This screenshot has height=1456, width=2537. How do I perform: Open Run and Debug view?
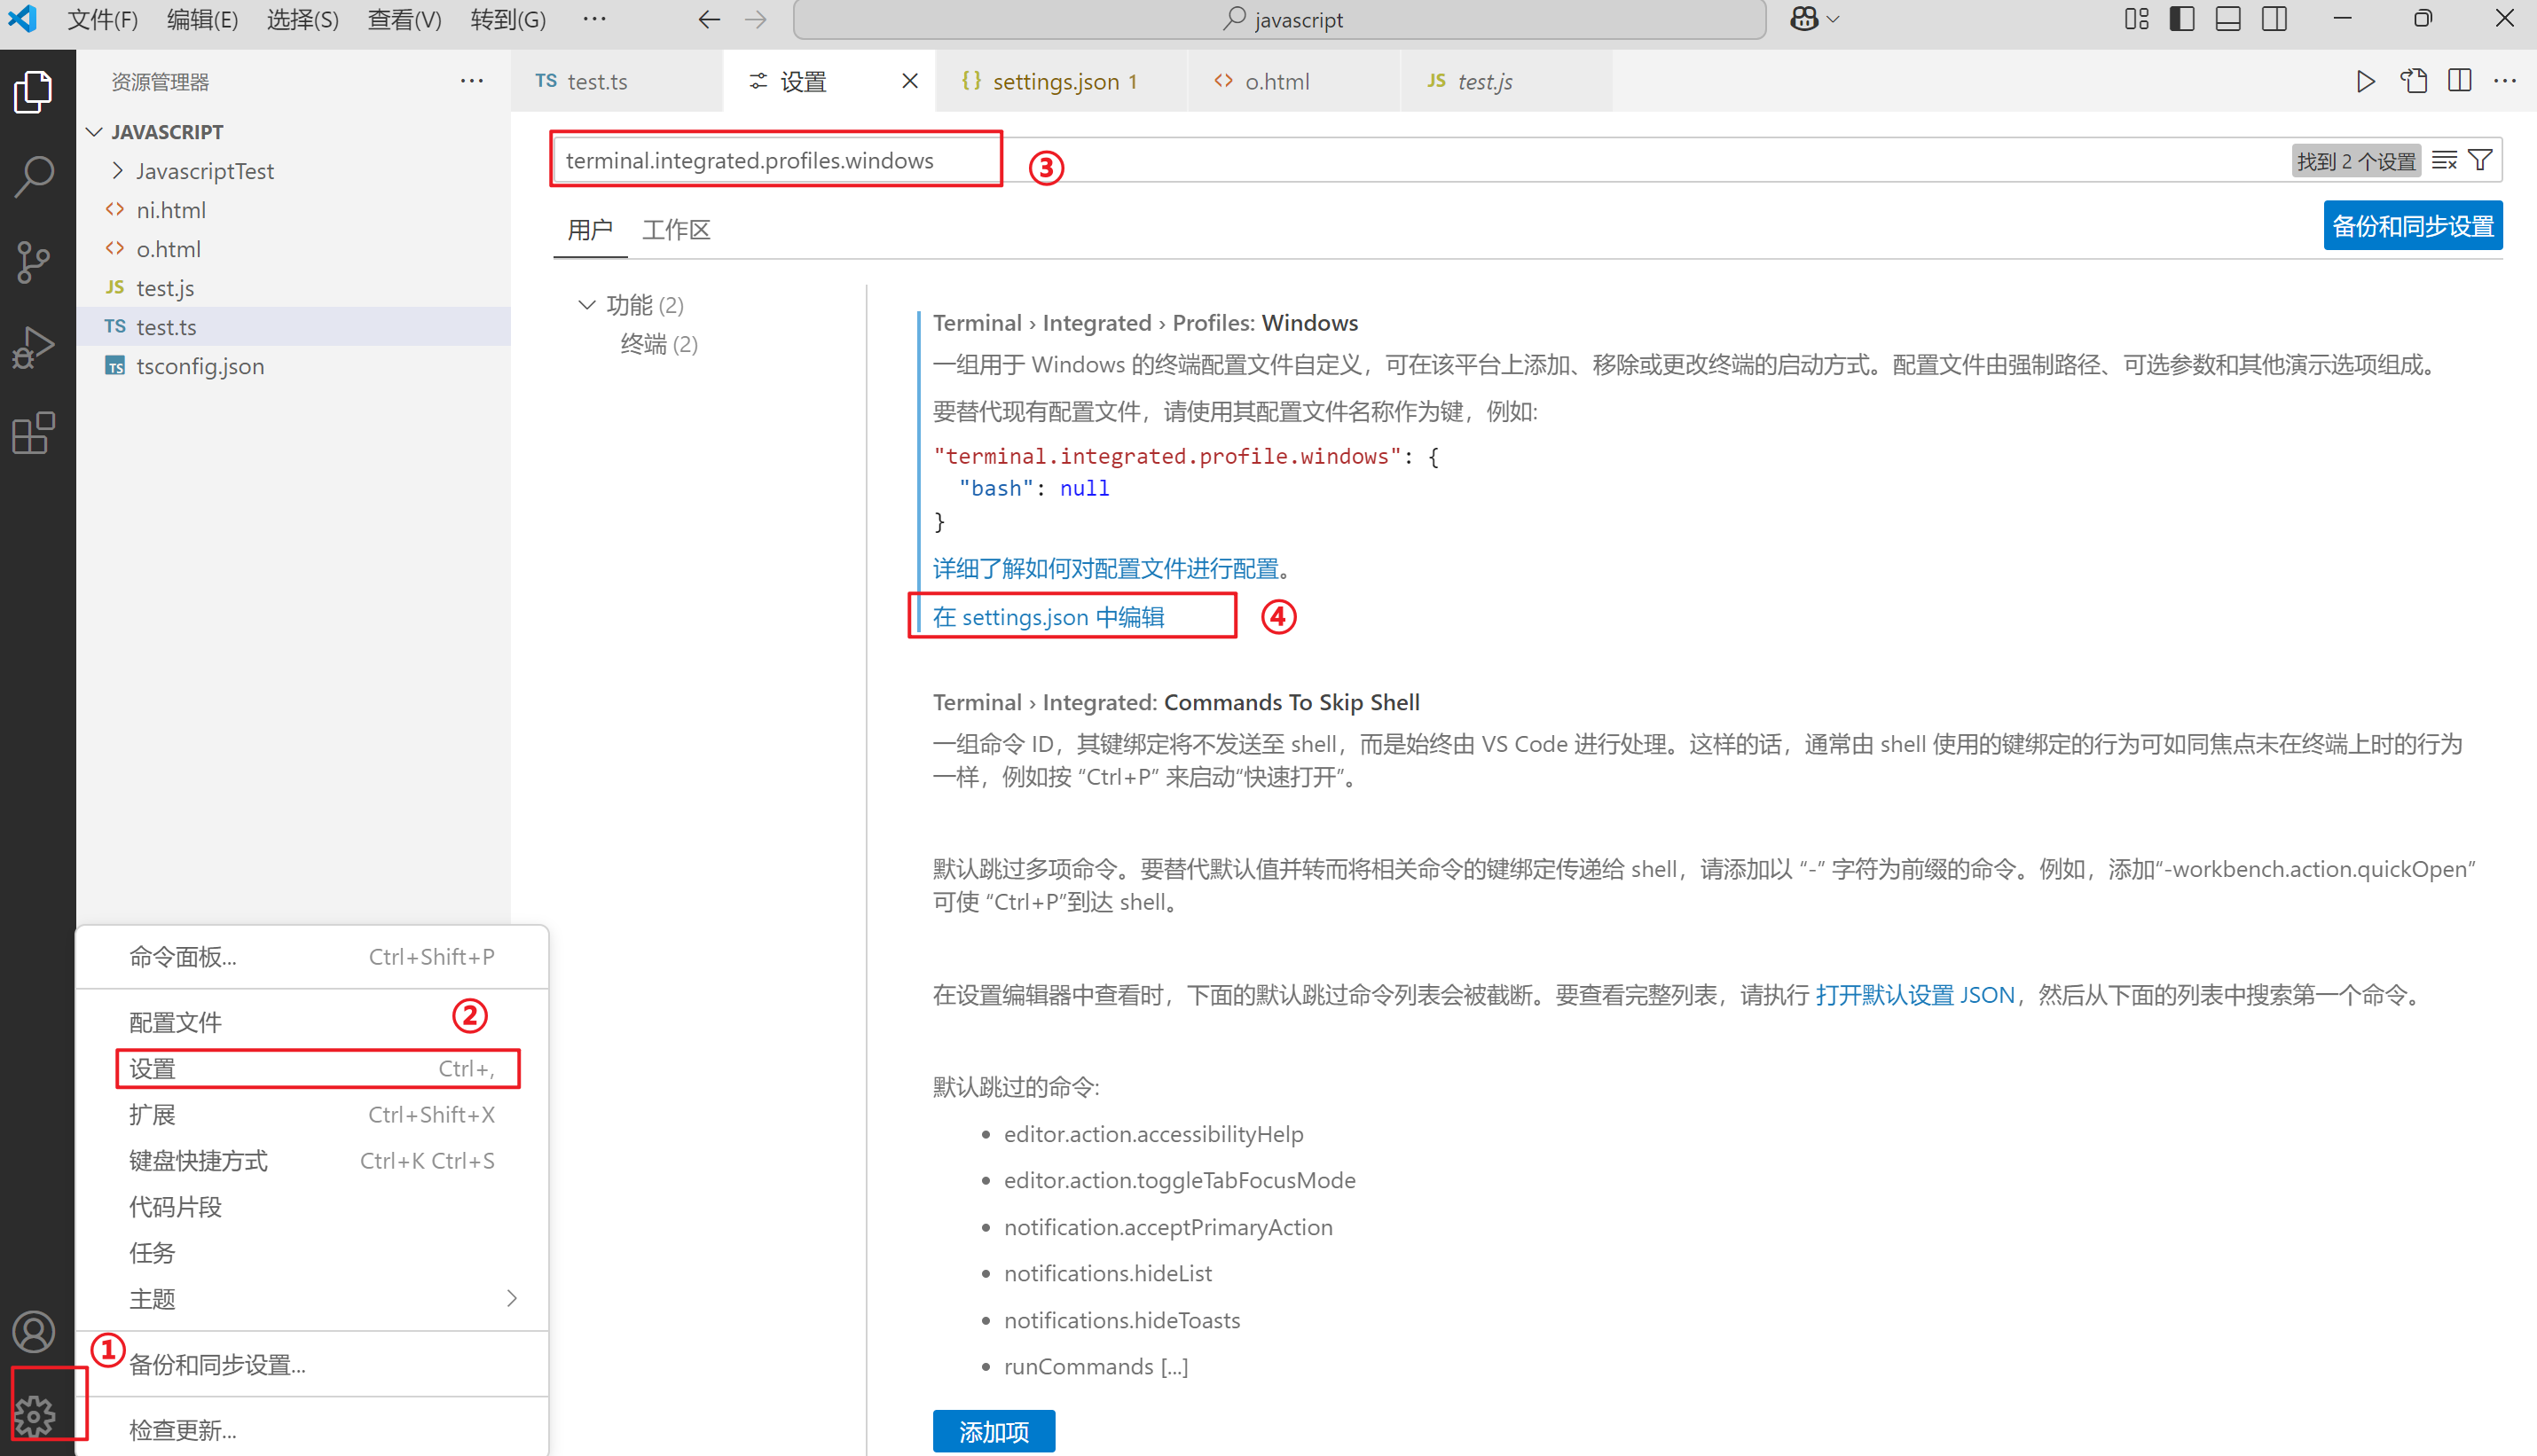coord(35,347)
